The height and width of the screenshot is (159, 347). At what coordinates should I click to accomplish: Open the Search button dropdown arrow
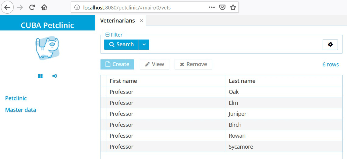coord(144,44)
